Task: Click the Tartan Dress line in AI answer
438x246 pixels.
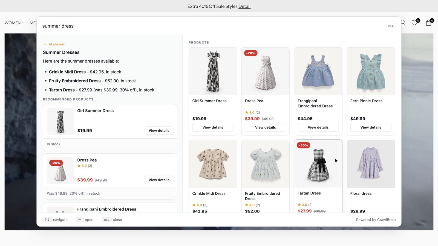Action: click(x=102, y=90)
